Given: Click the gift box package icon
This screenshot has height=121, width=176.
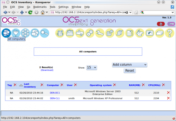Looking at the screenshot, I should coord(60,33).
